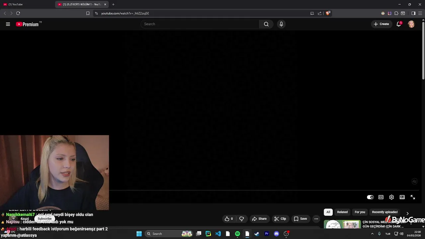Screen dimensions: 425x239
Task: Open player settings gear
Action: [x=391, y=197]
